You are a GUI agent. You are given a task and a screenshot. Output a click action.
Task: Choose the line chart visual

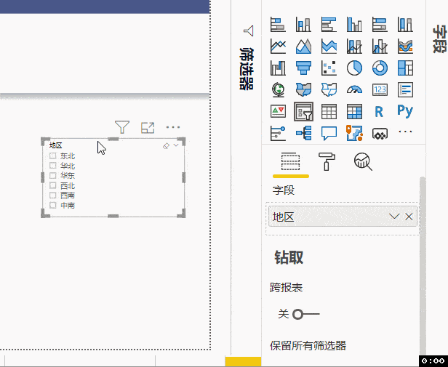click(278, 46)
